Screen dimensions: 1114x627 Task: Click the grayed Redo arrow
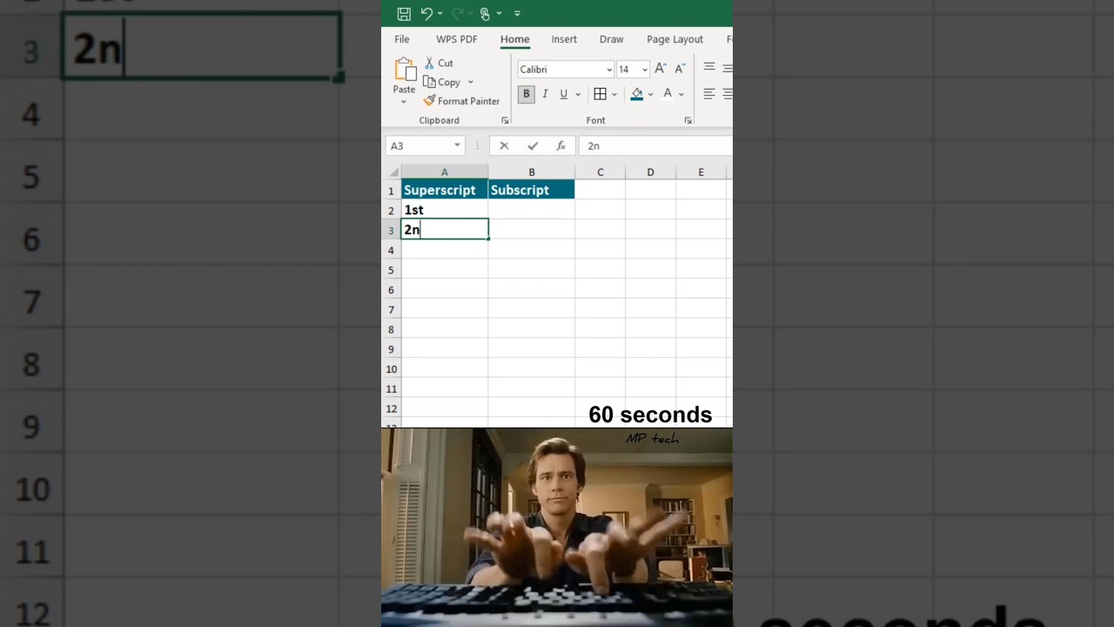point(456,13)
